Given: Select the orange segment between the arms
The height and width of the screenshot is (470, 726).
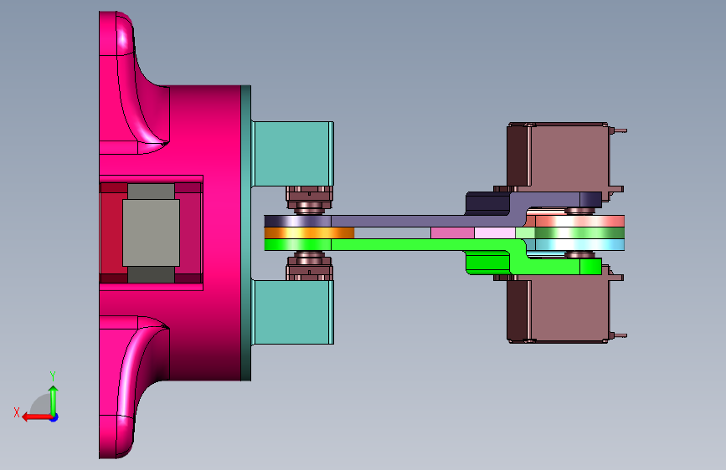Looking at the screenshot, I should click(309, 232).
